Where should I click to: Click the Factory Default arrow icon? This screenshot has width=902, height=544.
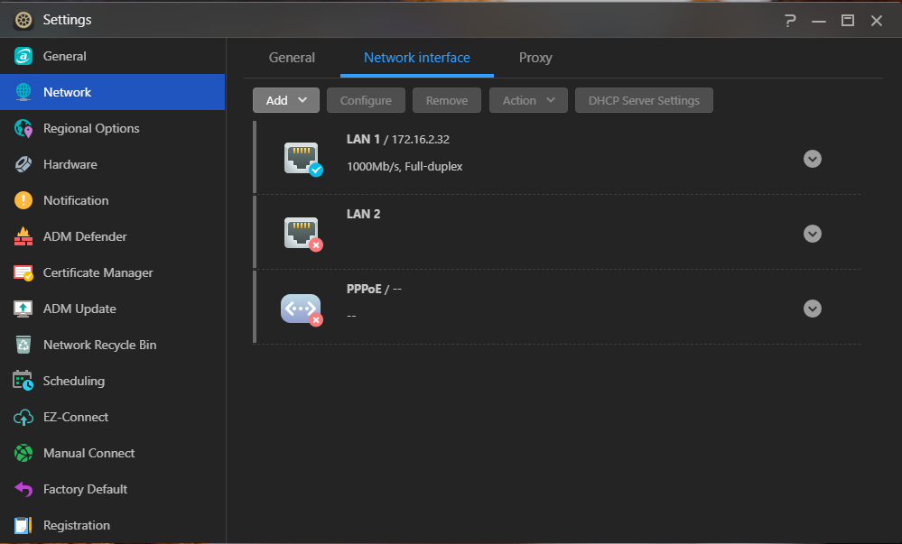pos(23,490)
